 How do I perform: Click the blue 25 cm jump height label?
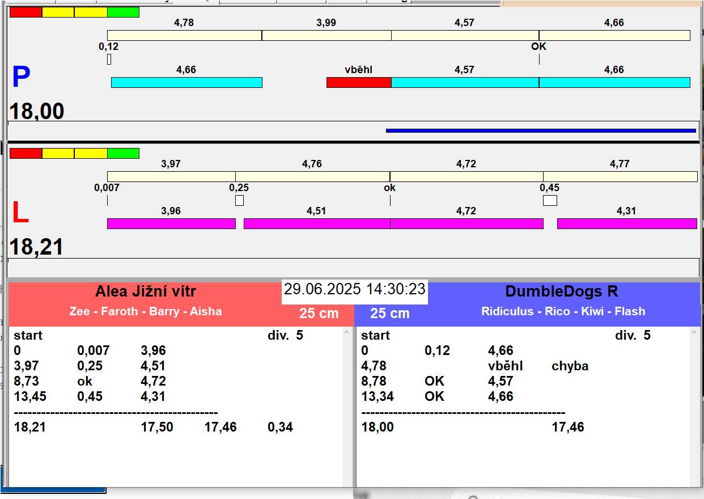click(389, 314)
